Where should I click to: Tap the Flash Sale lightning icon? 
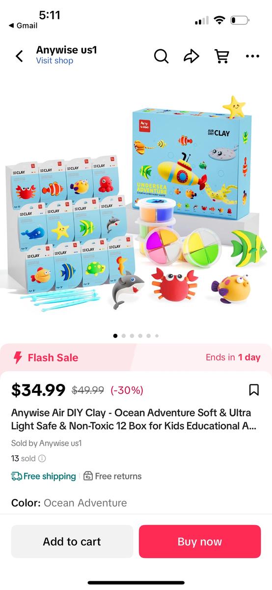click(18, 357)
